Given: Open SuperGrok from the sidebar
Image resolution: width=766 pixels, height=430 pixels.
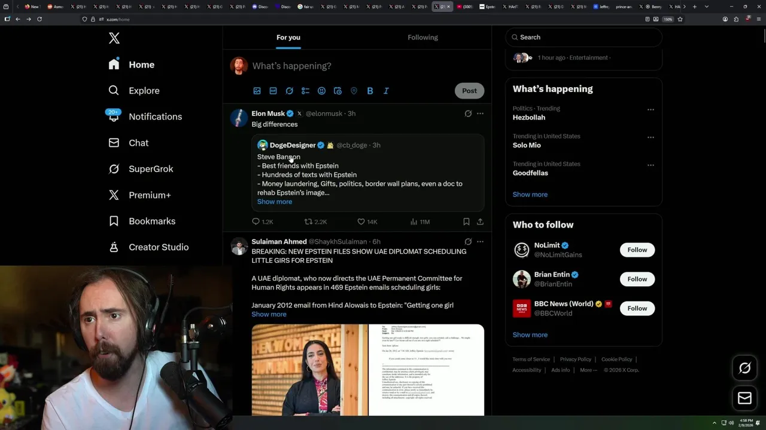Looking at the screenshot, I should [x=141, y=169].
